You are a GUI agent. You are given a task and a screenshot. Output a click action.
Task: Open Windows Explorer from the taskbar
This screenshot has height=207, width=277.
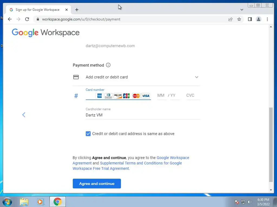point(24,202)
